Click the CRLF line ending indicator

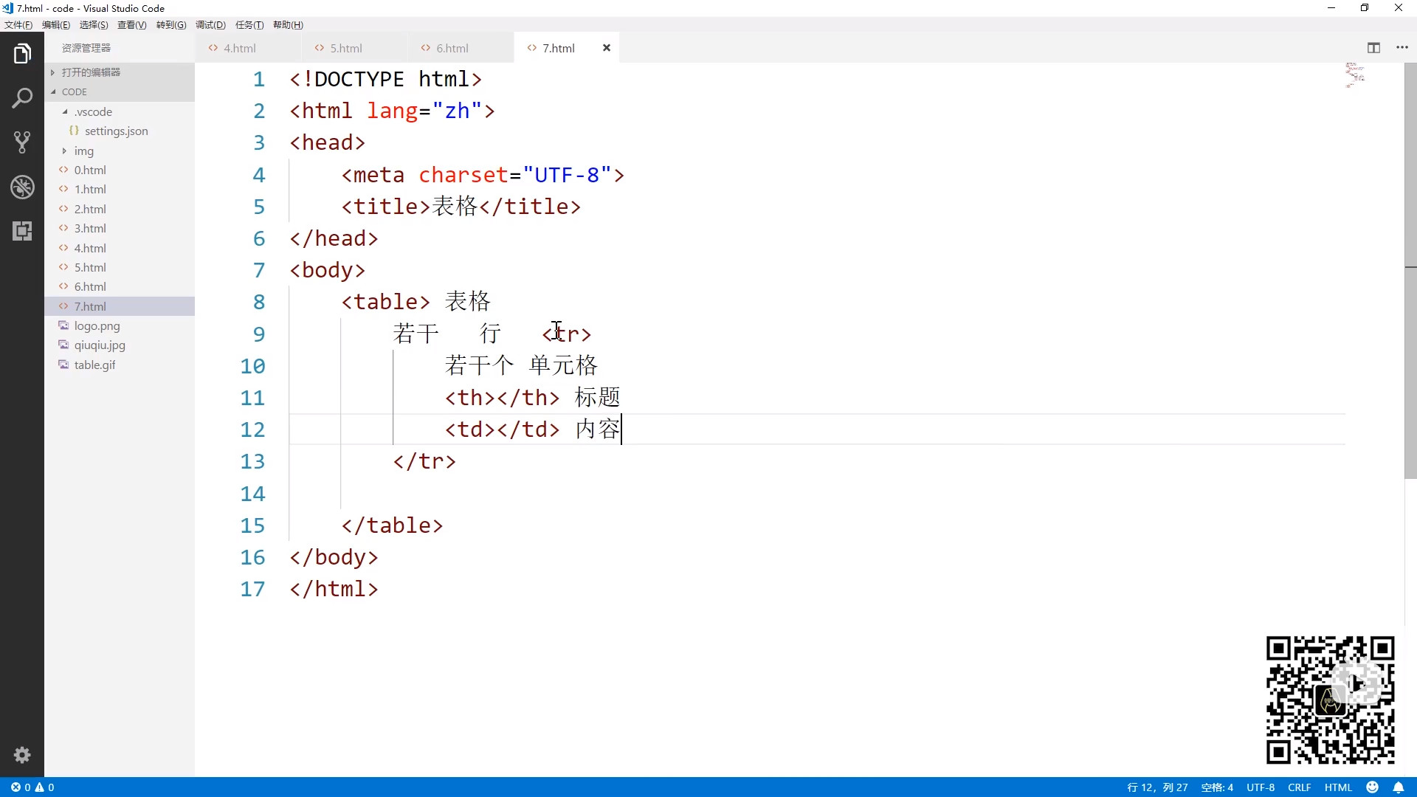(1299, 787)
